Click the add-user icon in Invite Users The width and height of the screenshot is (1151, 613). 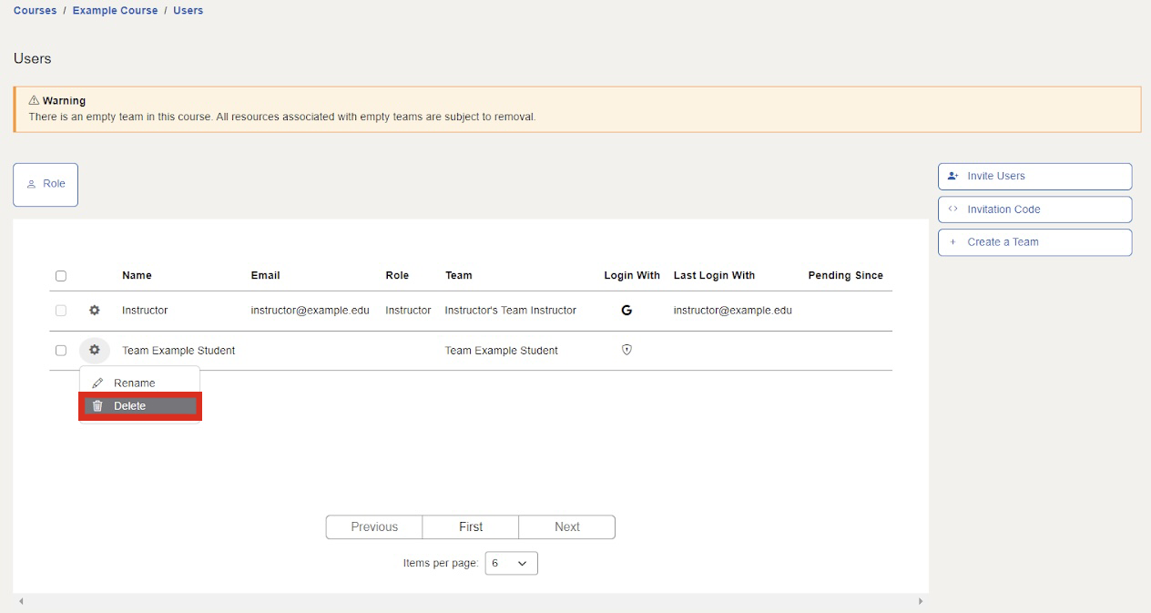[953, 176]
